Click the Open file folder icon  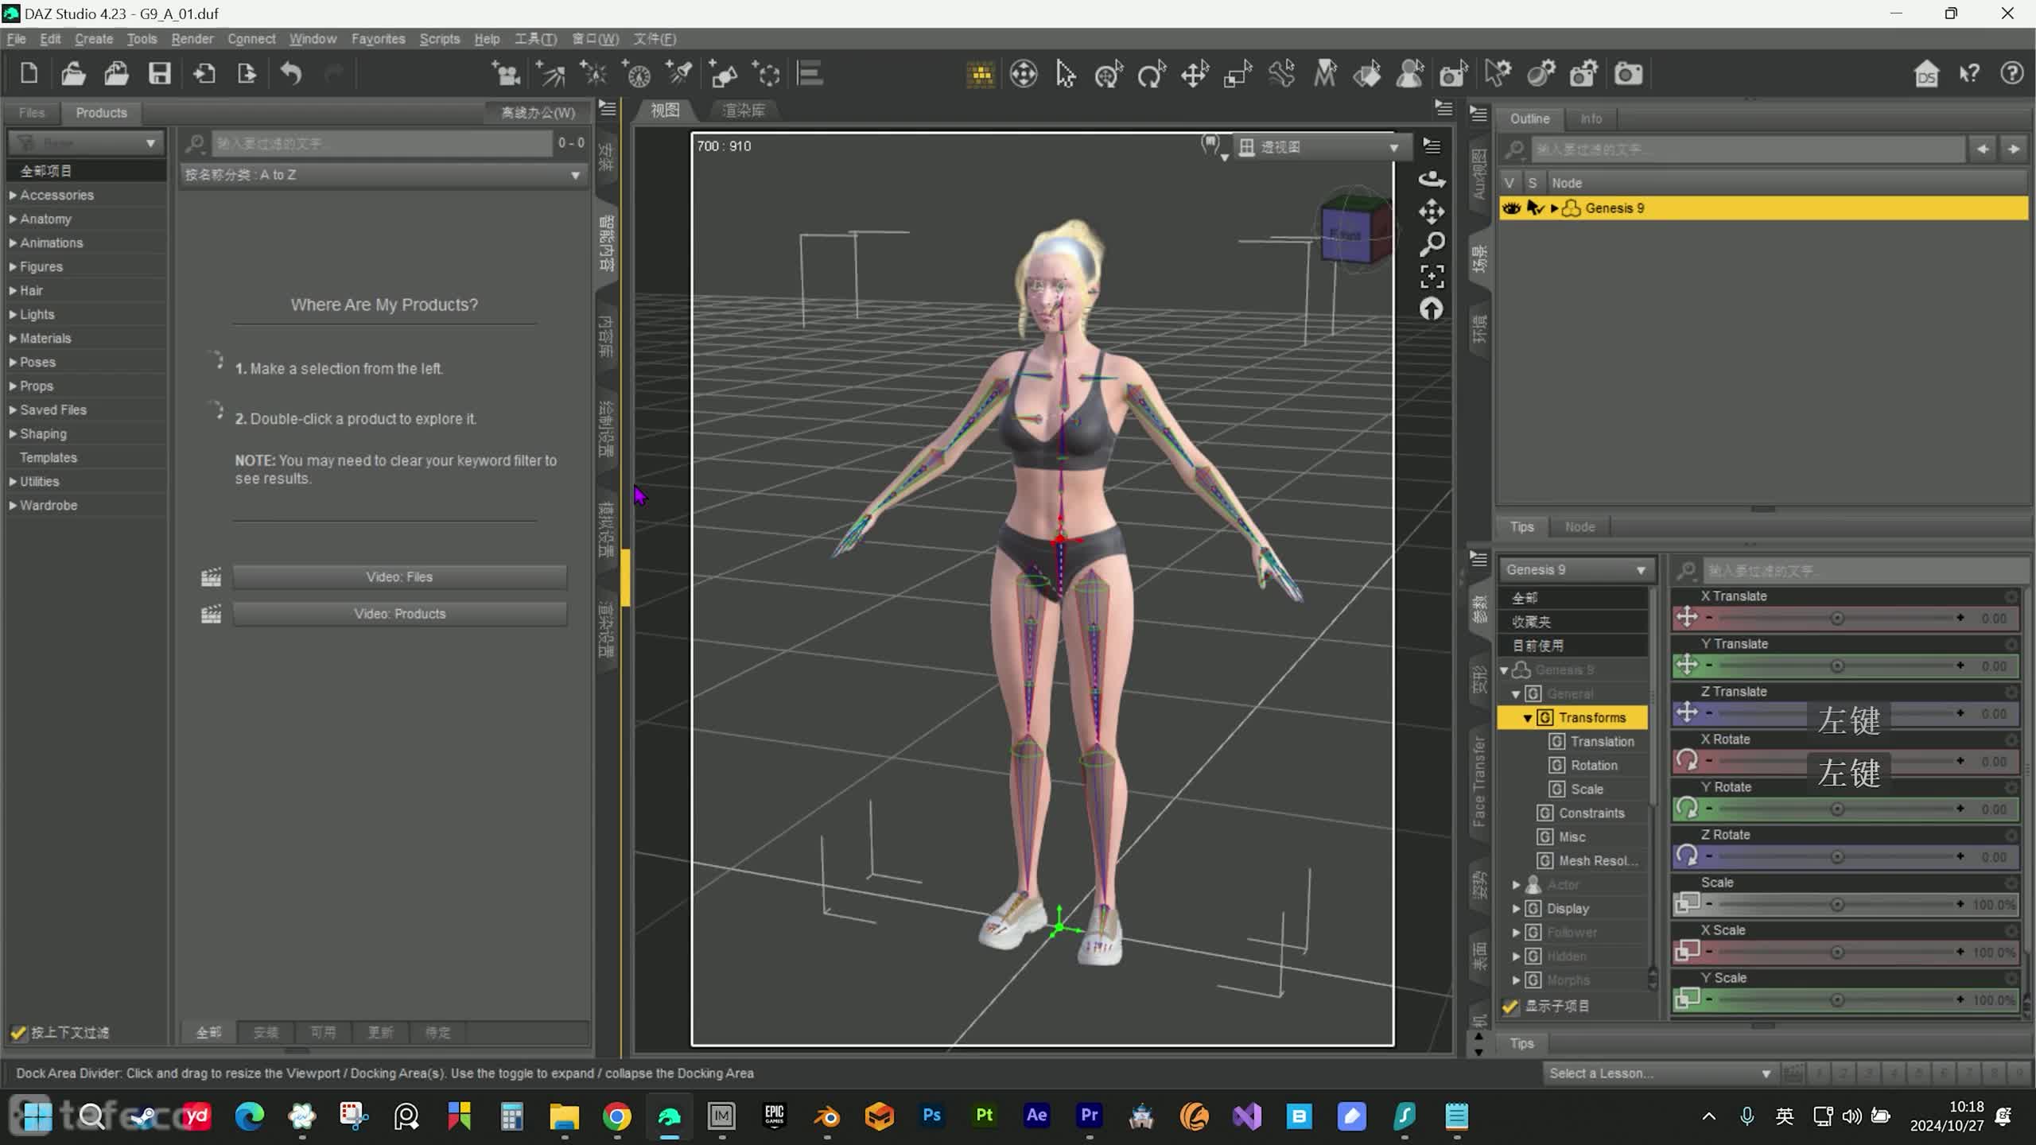[73, 74]
